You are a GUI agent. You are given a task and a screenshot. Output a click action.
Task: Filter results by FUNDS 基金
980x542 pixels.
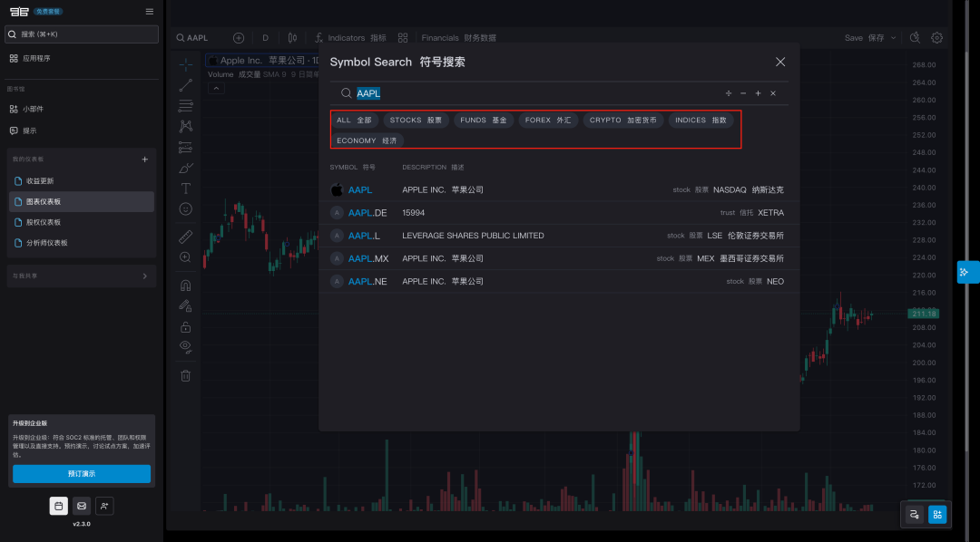click(483, 120)
